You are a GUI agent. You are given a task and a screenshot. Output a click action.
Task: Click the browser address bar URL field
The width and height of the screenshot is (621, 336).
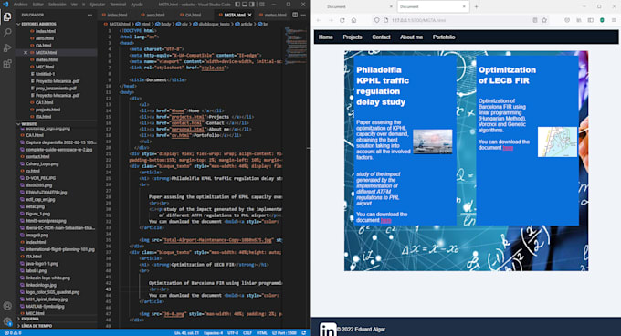[x=459, y=20]
